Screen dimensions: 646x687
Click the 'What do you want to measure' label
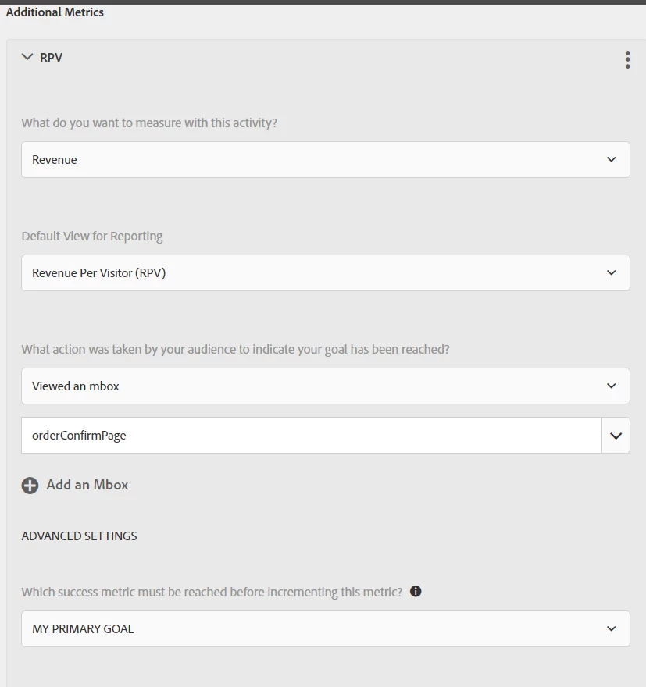pos(149,123)
